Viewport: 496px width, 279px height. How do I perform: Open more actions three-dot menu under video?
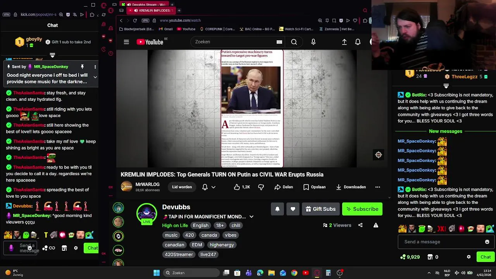(378, 187)
